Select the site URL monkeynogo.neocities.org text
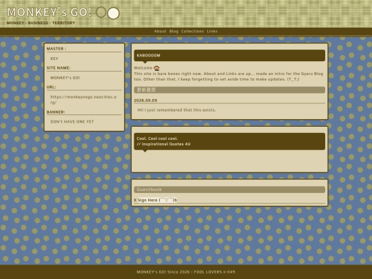 tap(83, 100)
